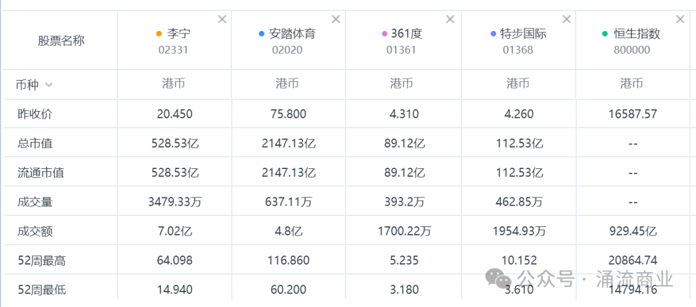Open the 361度 stock name link

406,34
